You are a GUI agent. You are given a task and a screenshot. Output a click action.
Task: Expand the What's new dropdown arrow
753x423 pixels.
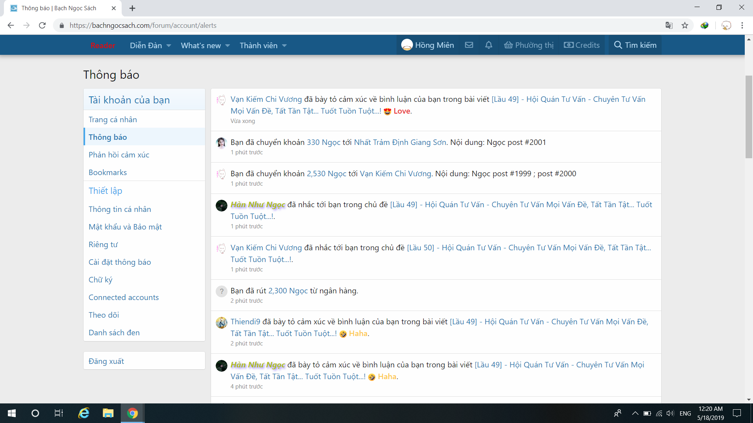coord(227,45)
